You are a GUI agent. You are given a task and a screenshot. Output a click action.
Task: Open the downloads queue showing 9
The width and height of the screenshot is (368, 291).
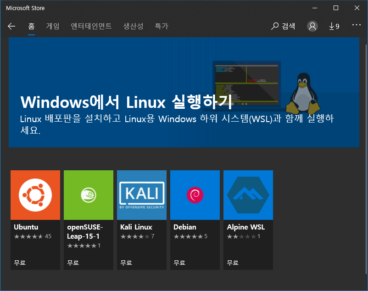(334, 26)
